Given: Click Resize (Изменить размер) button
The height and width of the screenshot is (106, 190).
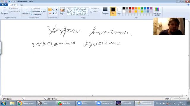Looking at the screenshot, I should click(x=38, y=11).
